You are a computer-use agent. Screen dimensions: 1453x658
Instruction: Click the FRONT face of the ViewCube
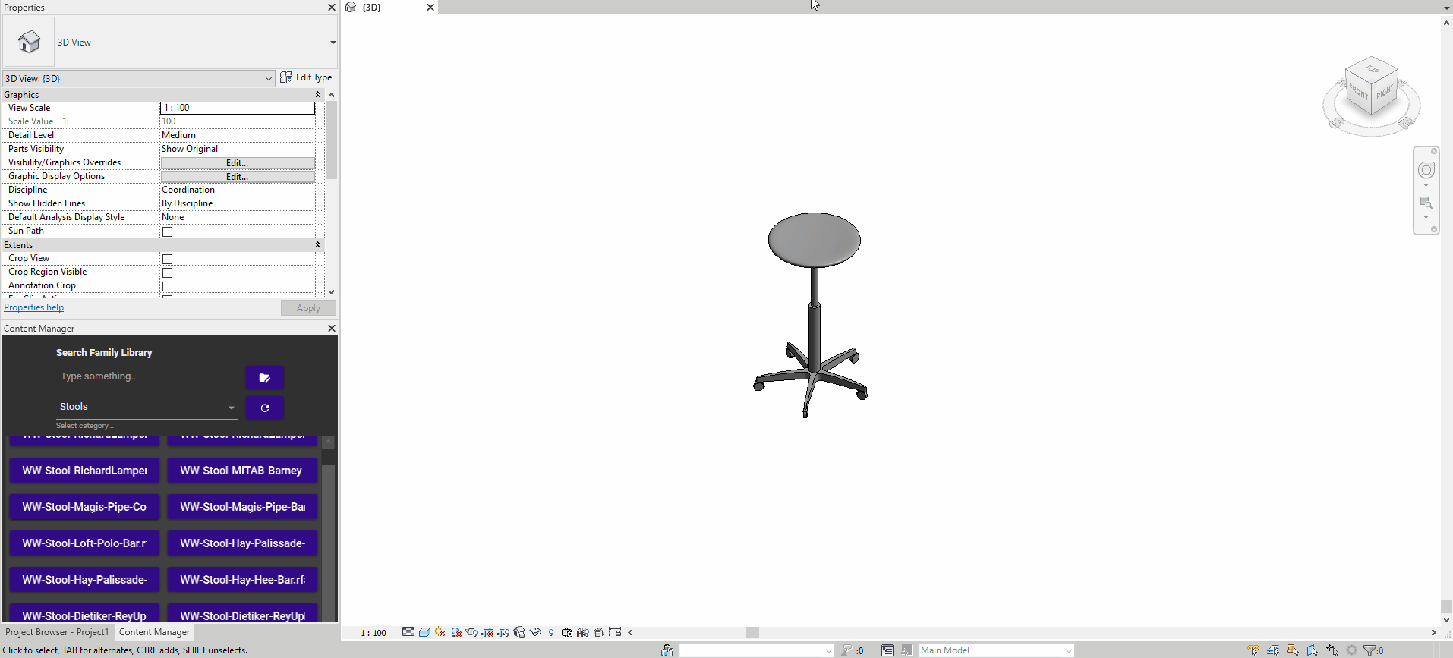tap(1358, 93)
